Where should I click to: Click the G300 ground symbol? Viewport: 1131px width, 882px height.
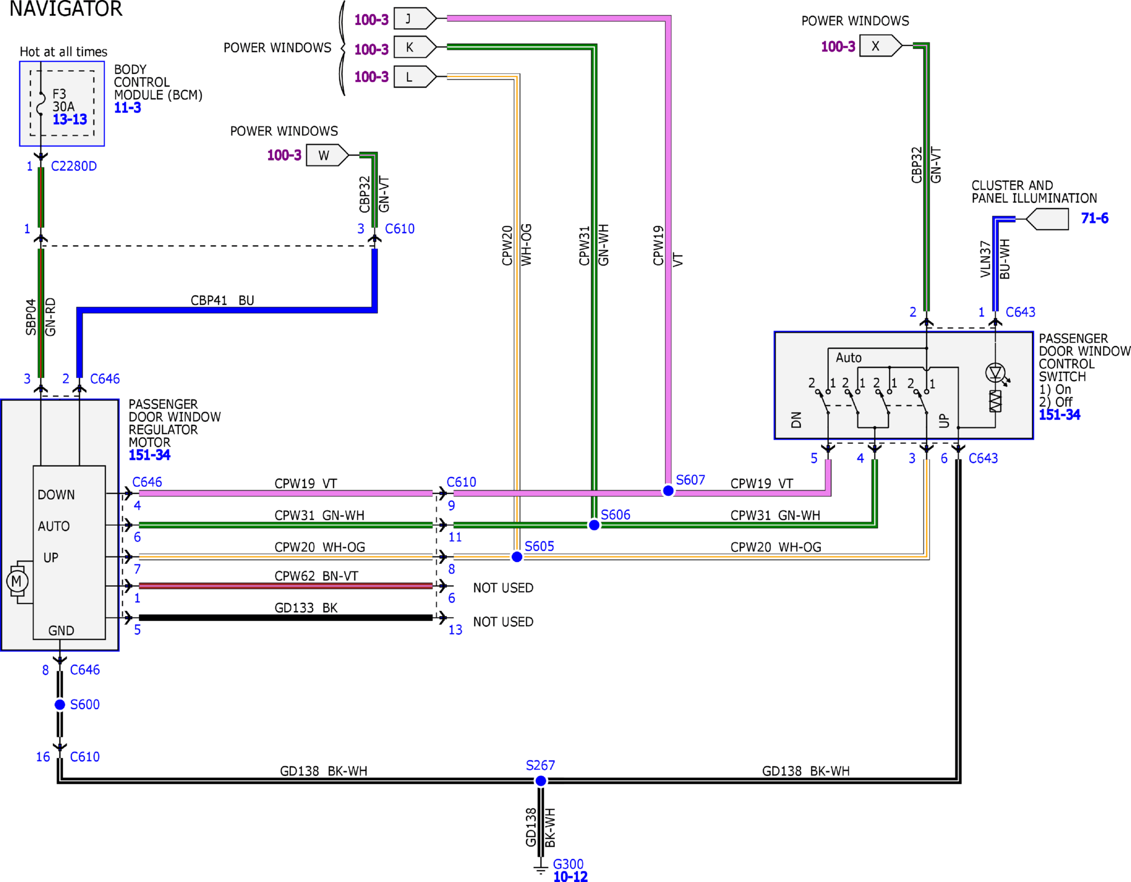click(541, 869)
